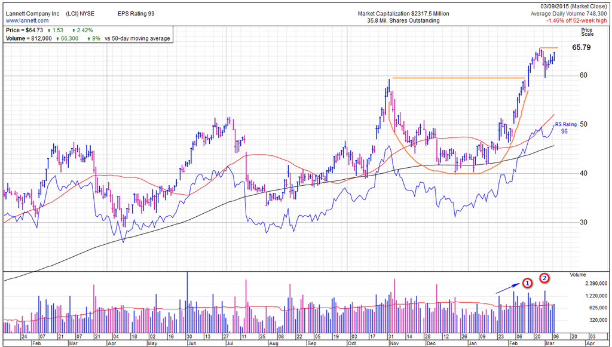Image resolution: width=612 pixels, height=347 pixels.
Task: Click the 320,000 volume scale label
Action: point(598,320)
